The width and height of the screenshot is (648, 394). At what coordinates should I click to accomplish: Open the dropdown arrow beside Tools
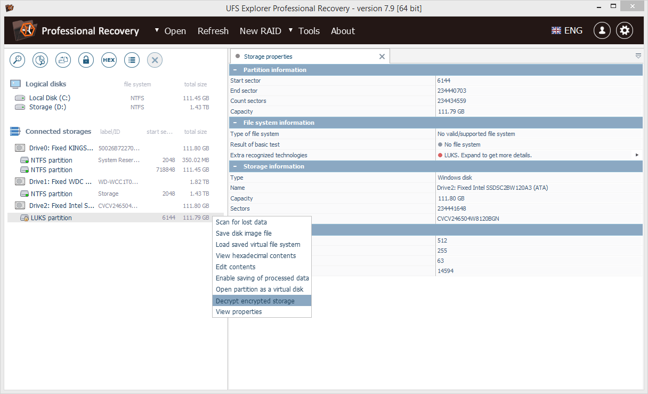pos(290,30)
